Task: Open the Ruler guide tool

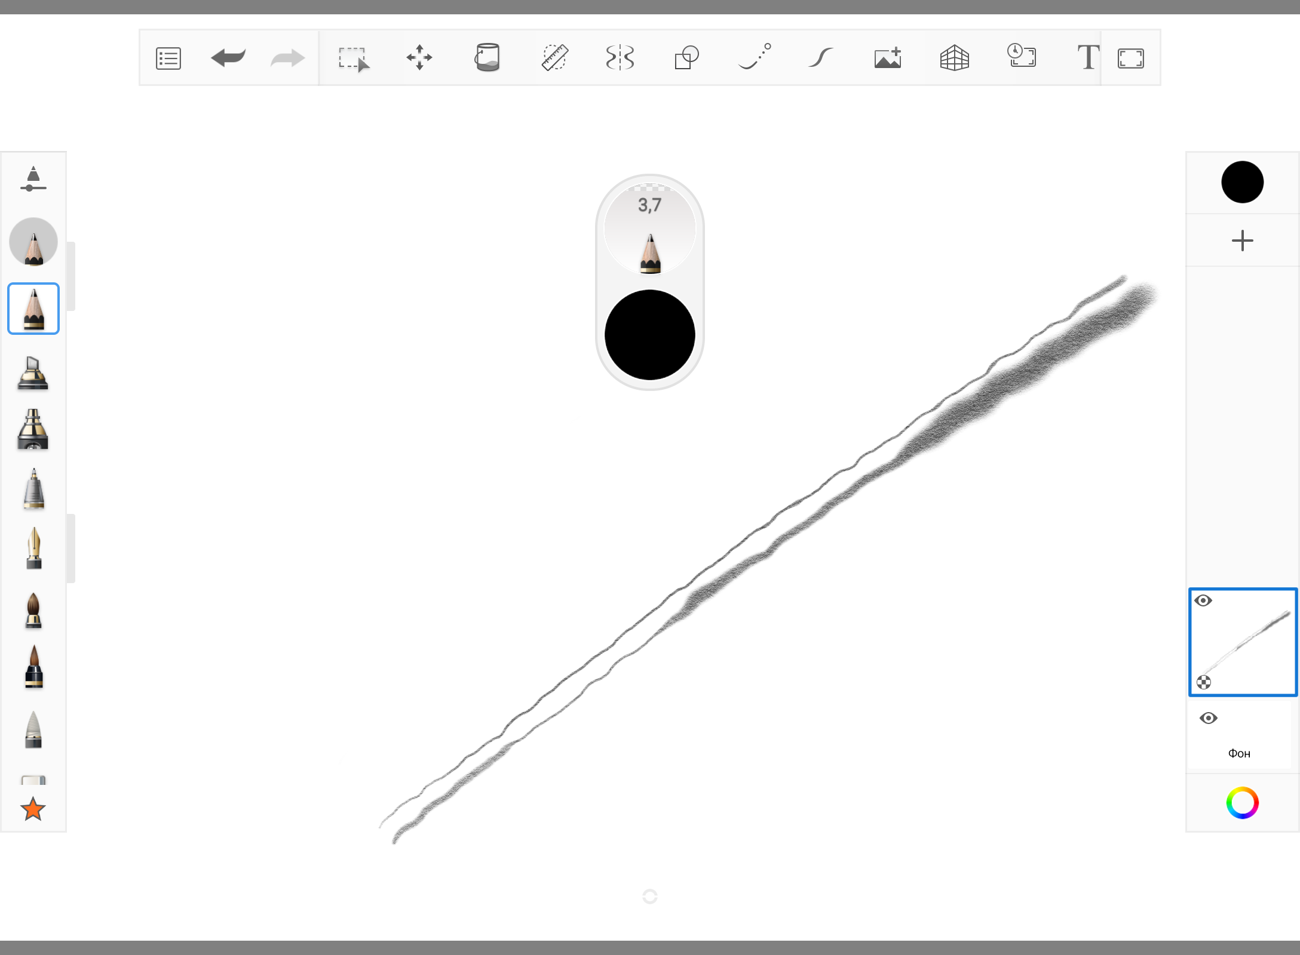Action: click(554, 58)
